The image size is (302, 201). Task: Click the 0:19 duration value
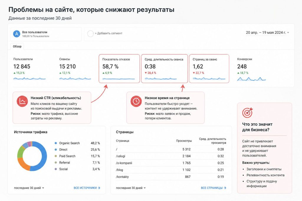tap(221, 177)
